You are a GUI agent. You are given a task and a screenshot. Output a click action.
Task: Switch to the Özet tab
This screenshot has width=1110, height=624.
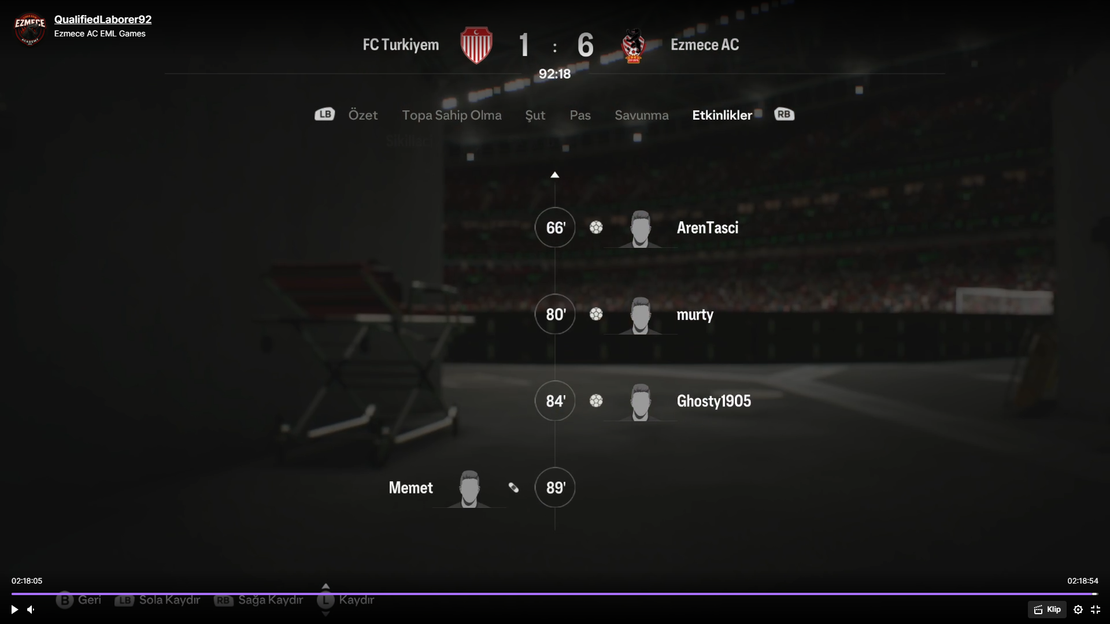(x=363, y=115)
